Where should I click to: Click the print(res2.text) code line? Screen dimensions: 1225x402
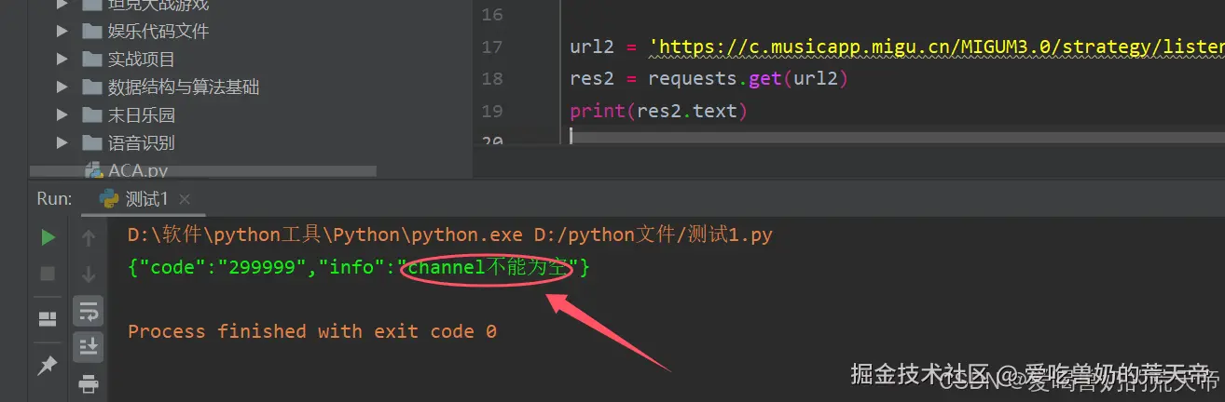click(x=658, y=112)
